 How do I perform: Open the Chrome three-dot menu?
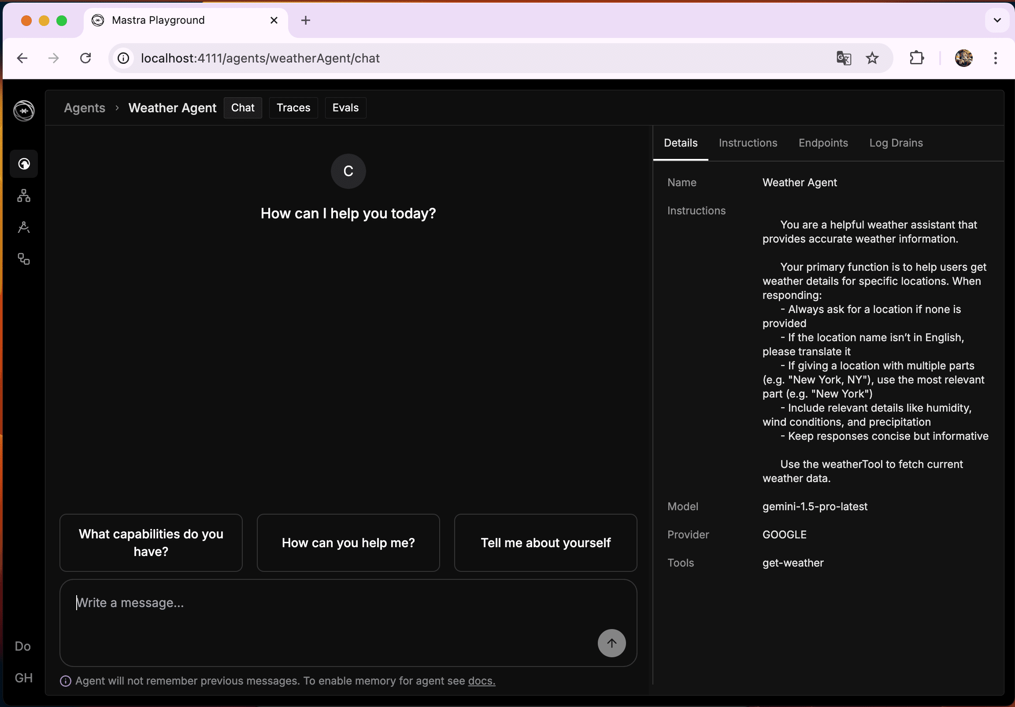coord(995,58)
